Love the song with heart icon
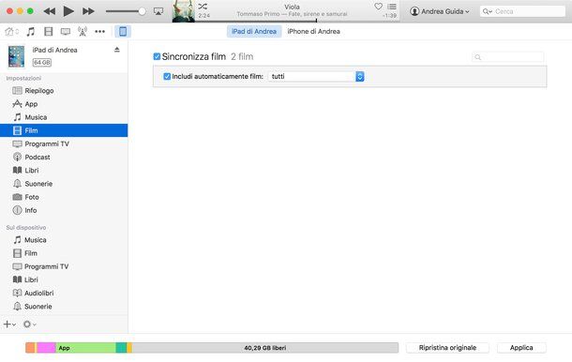Screen dimensions: 572x362 tap(378, 7)
